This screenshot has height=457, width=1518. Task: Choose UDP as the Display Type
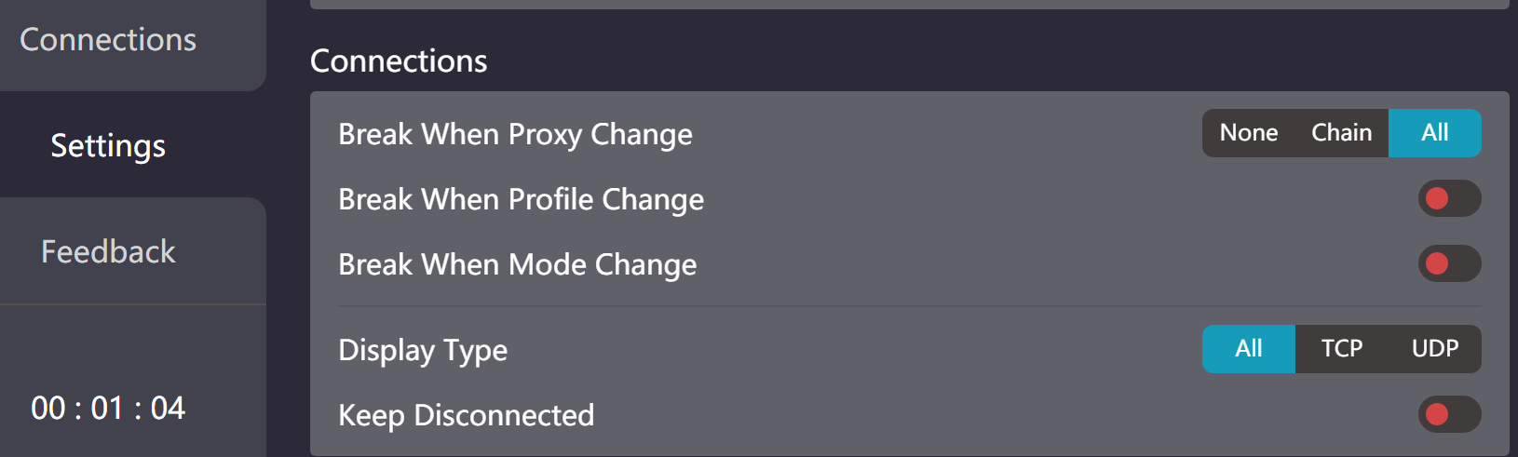tap(1435, 349)
